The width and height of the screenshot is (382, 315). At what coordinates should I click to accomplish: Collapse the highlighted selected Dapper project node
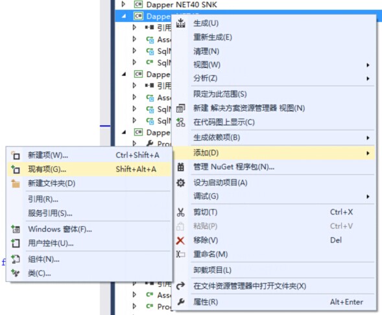(124, 16)
